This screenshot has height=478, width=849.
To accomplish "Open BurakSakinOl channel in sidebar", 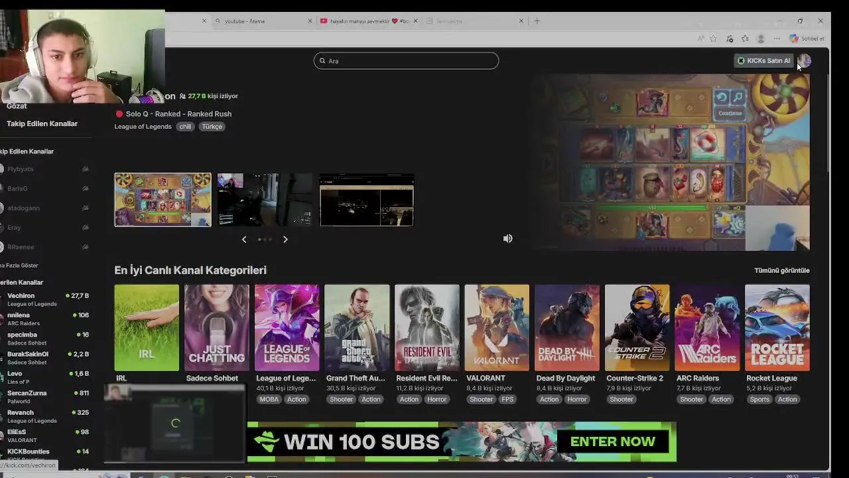I will (45, 358).
